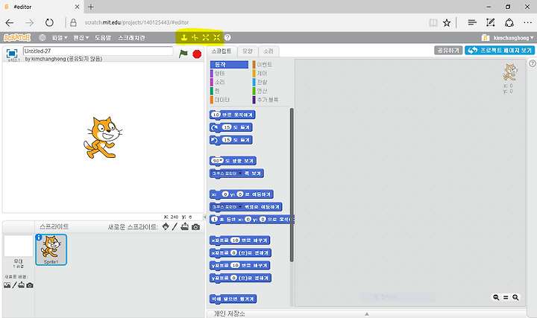Click the clockwise 15 도 돌기 block
The image size is (537, 318).
click(x=231, y=127)
